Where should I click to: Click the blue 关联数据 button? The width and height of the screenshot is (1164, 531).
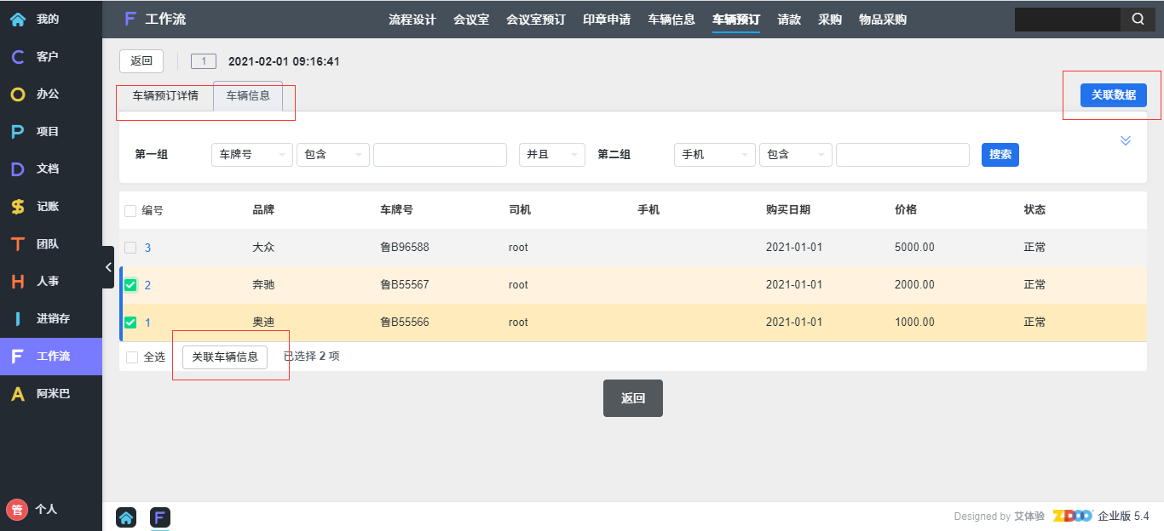pos(1113,95)
